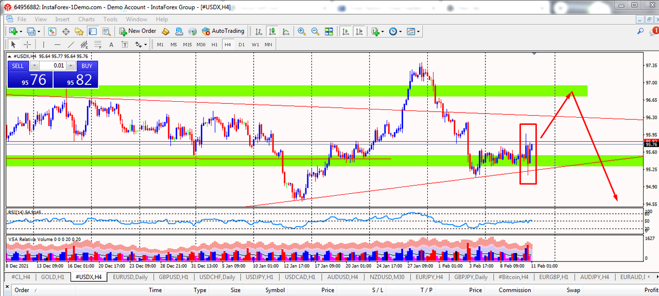Screen dimensions: 659x296
Task: Click the New Order button
Action: tap(137, 31)
